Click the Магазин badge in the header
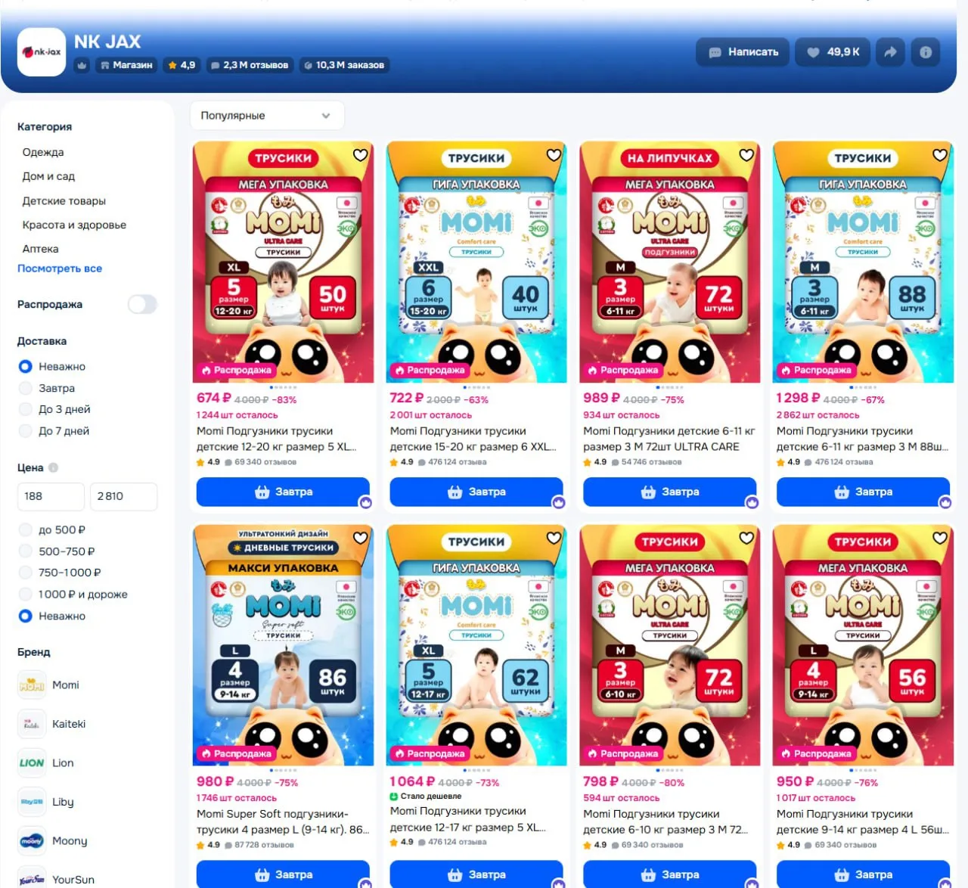This screenshot has width=968, height=888. (126, 65)
